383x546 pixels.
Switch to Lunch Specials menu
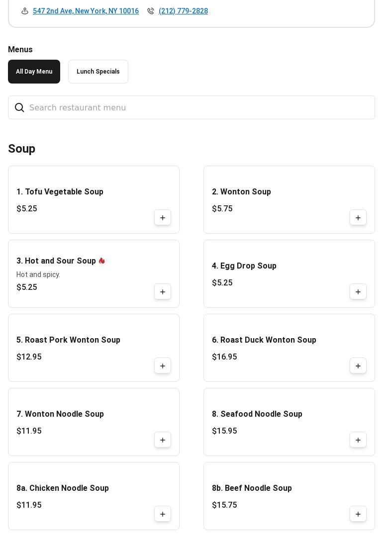coord(98,72)
